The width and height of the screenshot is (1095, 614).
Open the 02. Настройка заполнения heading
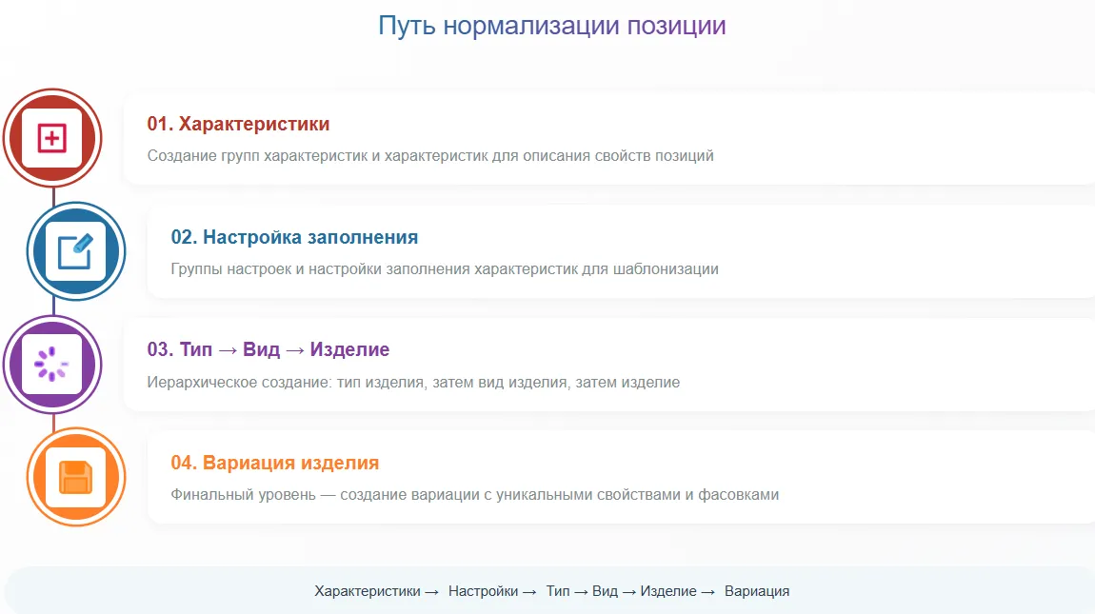click(x=295, y=237)
